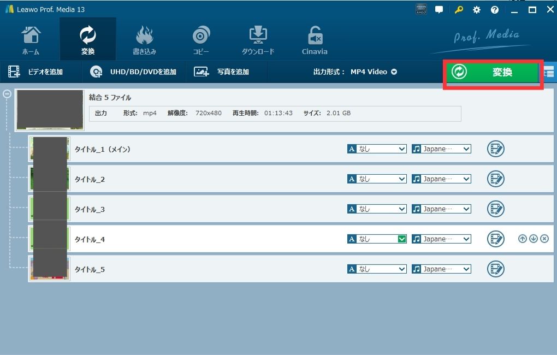Move タイトル_4 up with arrow icon
This screenshot has width=557, height=355.
tap(522, 239)
